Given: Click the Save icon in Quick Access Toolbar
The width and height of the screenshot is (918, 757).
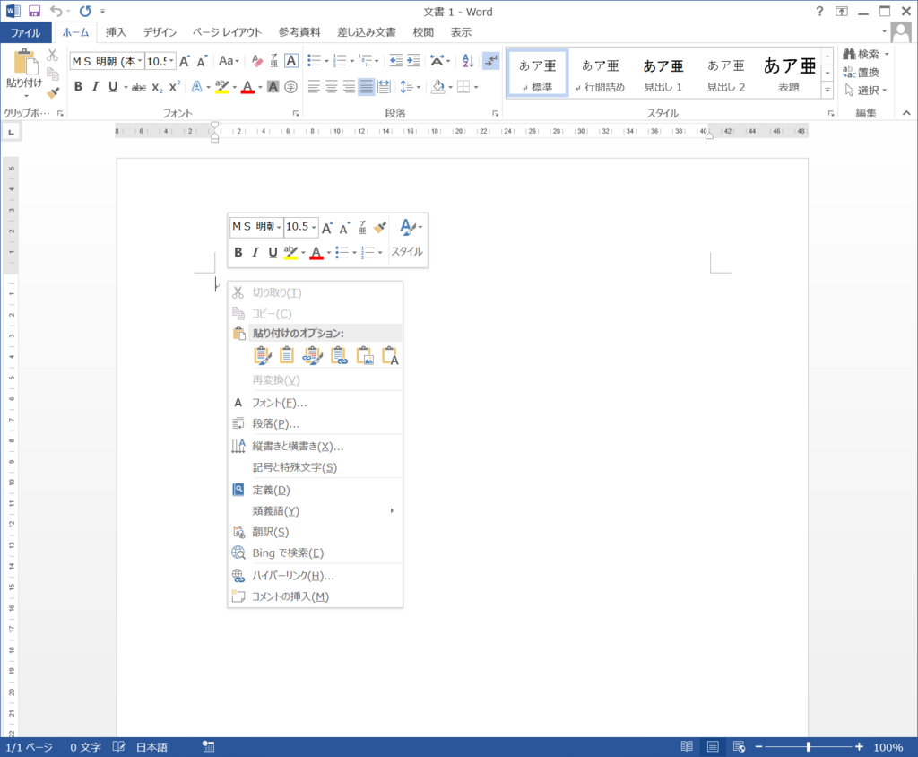Looking at the screenshot, I should click(33, 11).
